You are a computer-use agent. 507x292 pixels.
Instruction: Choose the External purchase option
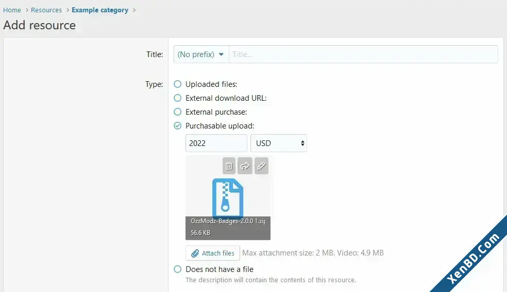click(178, 112)
